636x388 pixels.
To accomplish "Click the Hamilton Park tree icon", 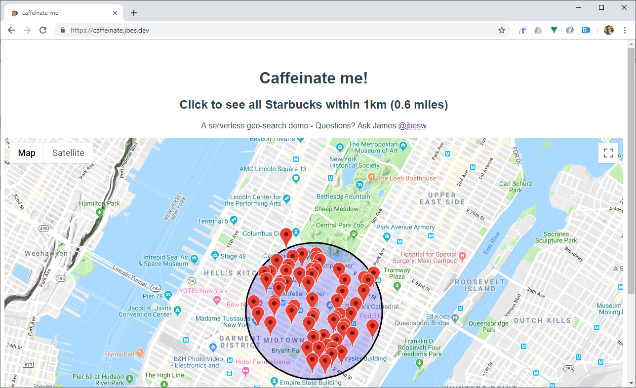I will click(99, 213).
